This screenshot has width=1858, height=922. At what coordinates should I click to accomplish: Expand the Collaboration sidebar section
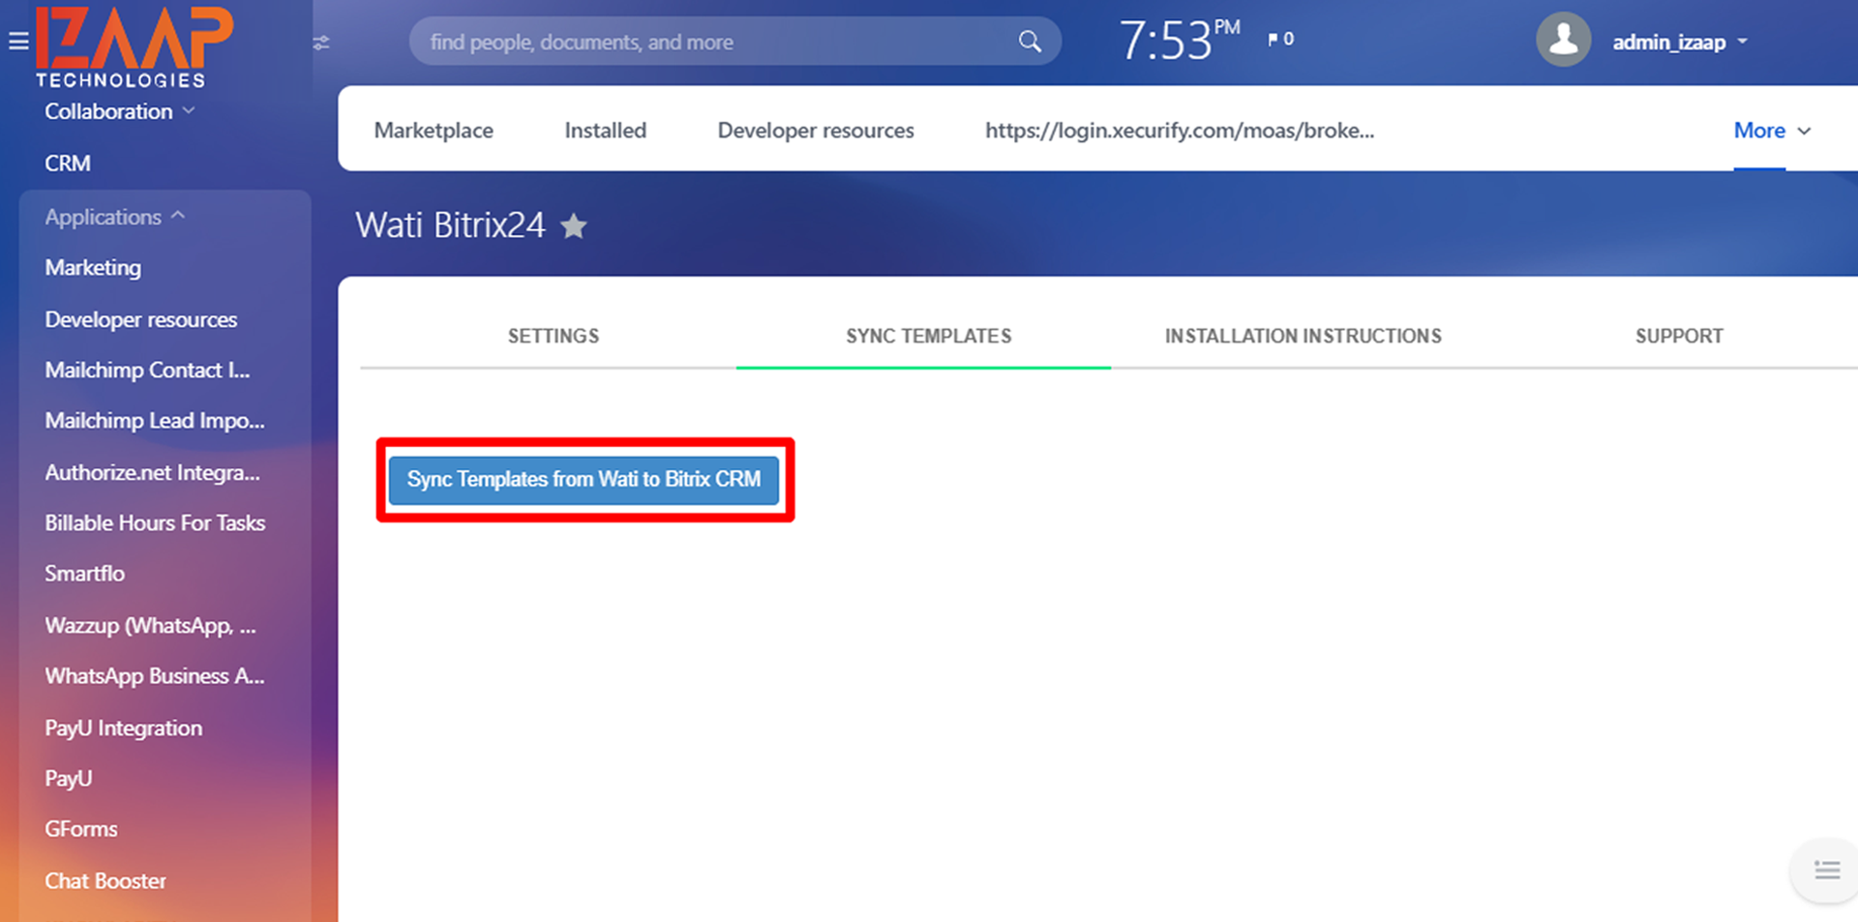(120, 111)
